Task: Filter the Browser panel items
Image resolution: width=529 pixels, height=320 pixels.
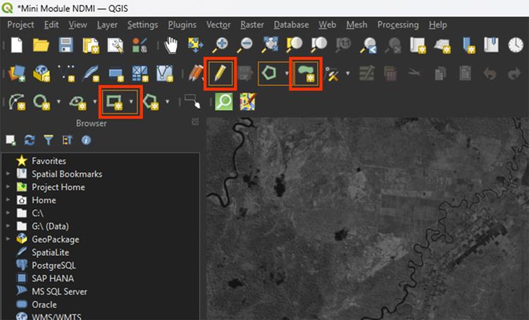Action: click(48, 140)
